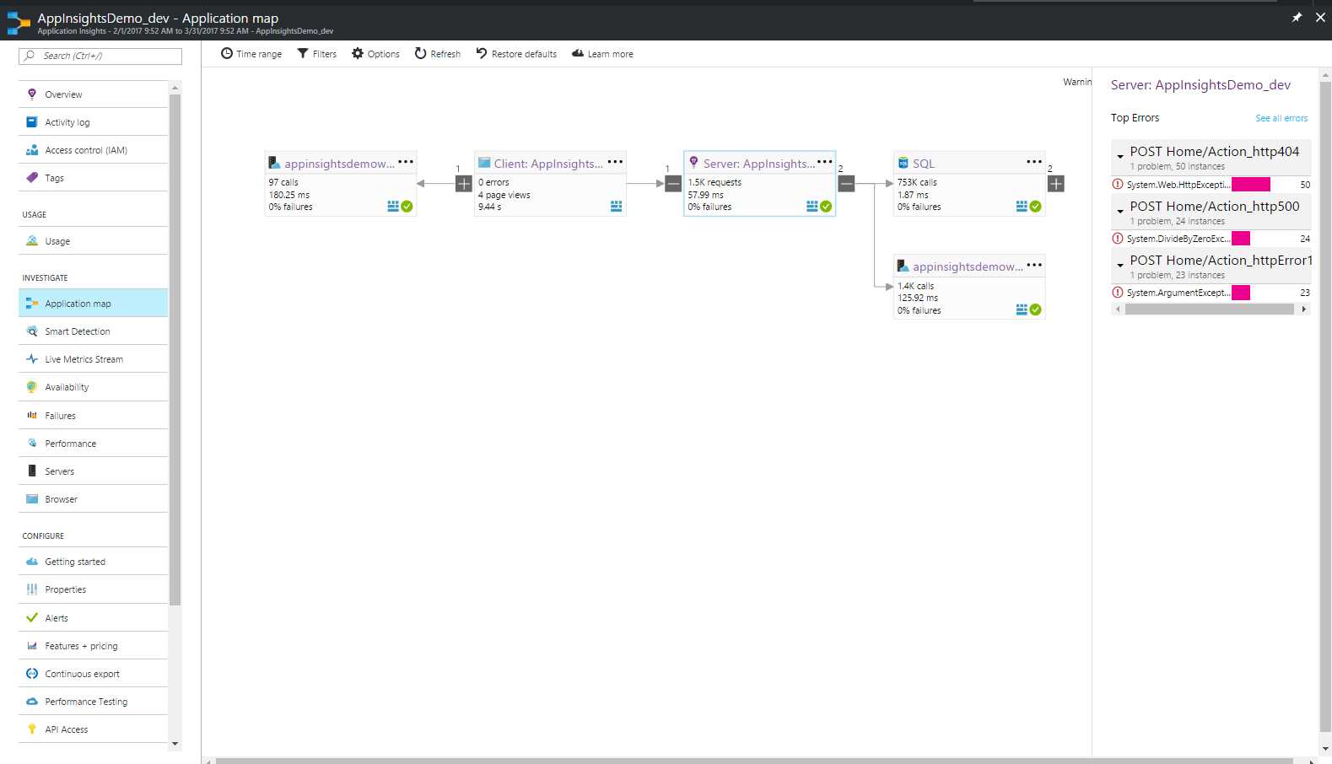Open Access control (IAM)
The height and width of the screenshot is (764, 1332).
(93, 150)
